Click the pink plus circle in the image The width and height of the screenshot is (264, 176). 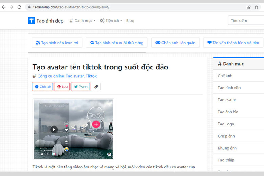[x=96, y=124]
